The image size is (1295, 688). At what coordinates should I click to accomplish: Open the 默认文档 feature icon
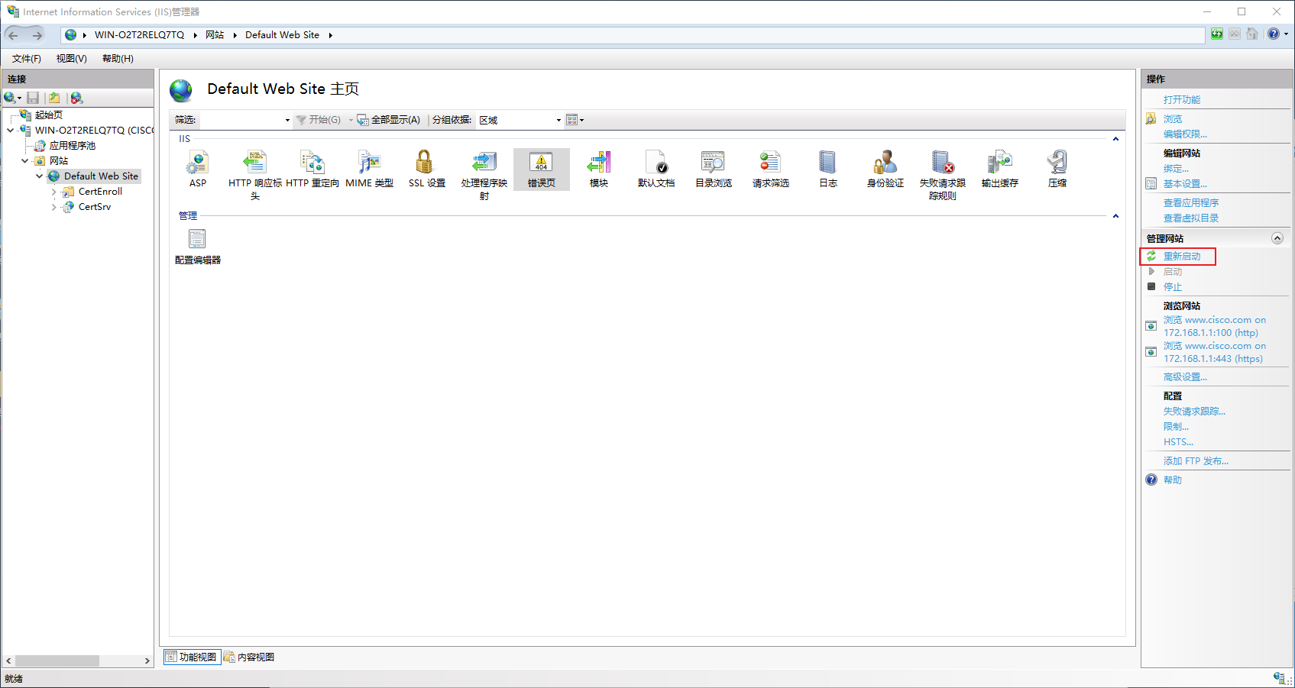pyautogui.click(x=656, y=169)
